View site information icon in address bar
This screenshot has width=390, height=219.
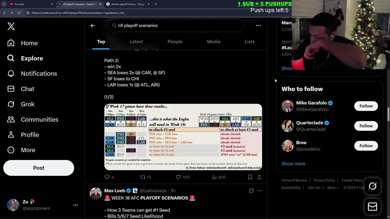pyautogui.click(x=28, y=13)
